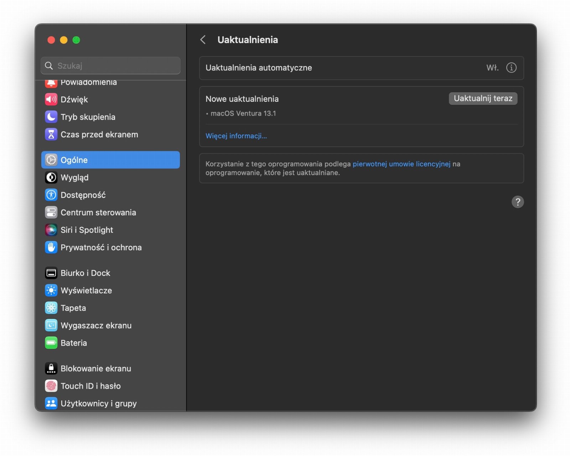Open help with question mark button

(518, 202)
